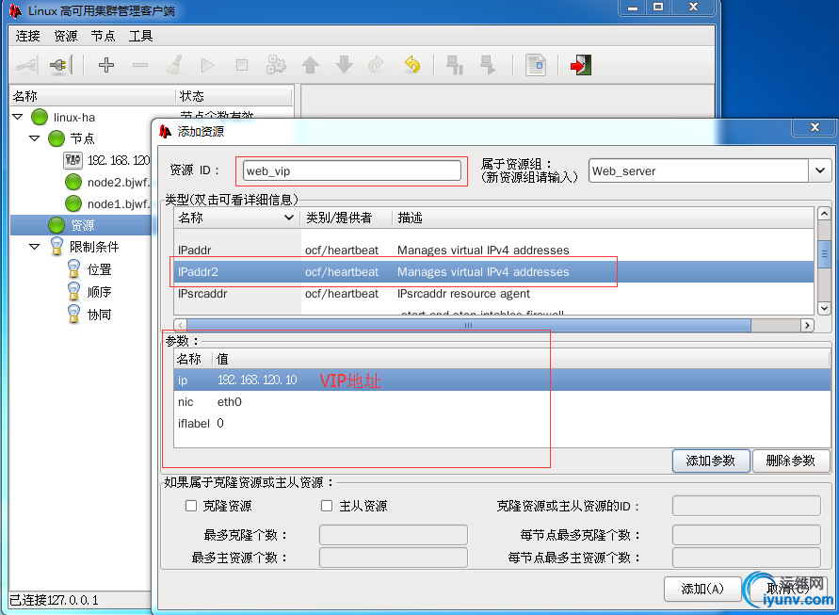Click the node standby toolbar icon
This screenshot has width=839, height=615.
click(x=454, y=65)
